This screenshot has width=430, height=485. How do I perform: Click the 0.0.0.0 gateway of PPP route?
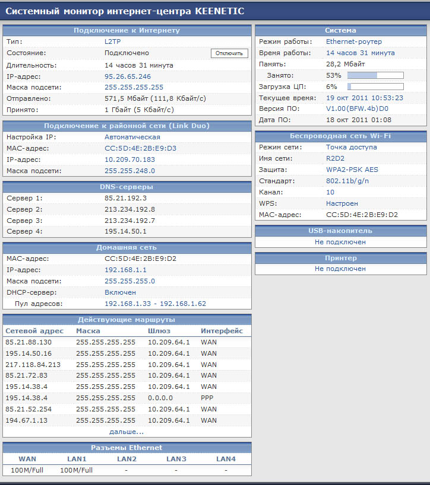pyautogui.click(x=160, y=398)
